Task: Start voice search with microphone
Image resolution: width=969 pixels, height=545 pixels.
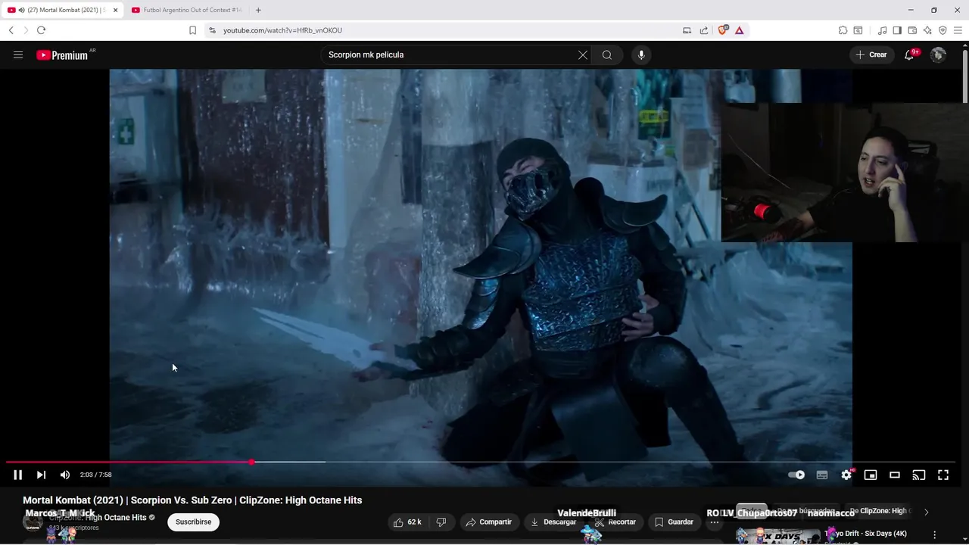Action: point(641,54)
